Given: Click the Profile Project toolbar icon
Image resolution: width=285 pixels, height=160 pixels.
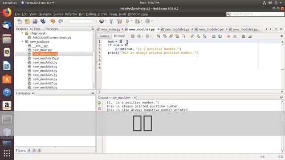Looking at the screenshot, I should click(x=147, y=21).
